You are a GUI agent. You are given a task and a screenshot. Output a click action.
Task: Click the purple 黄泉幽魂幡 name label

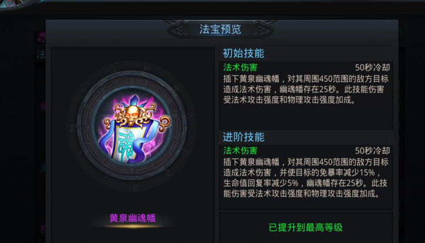(x=132, y=218)
